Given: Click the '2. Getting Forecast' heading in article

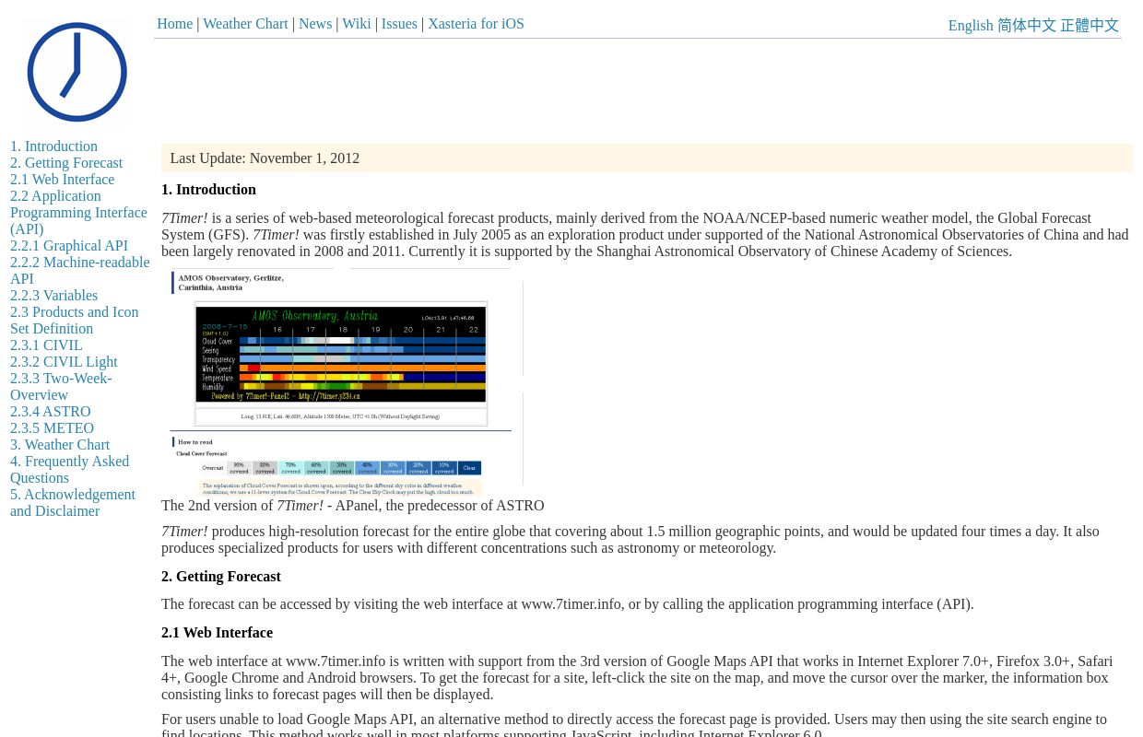Looking at the screenshot, I should pyautogui.click(x=221, y=577).
